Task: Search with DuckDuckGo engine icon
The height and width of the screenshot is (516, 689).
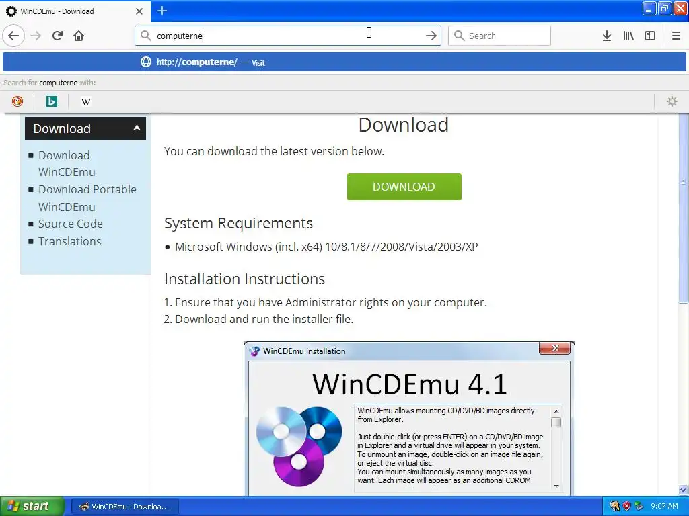Action: point(17,101)
